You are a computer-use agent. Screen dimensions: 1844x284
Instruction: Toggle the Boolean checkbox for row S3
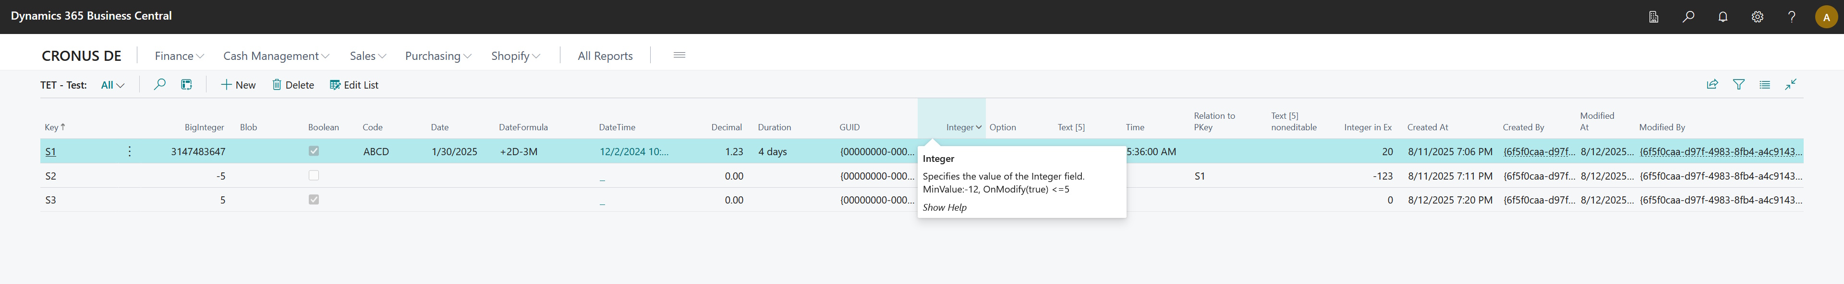click(x=314, y=200)
